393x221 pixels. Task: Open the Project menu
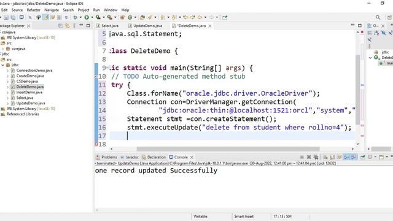click(x=84, y=10)
